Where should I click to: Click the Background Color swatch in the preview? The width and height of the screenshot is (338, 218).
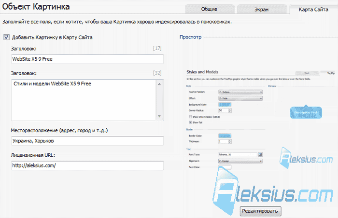[x=225, y=105]
